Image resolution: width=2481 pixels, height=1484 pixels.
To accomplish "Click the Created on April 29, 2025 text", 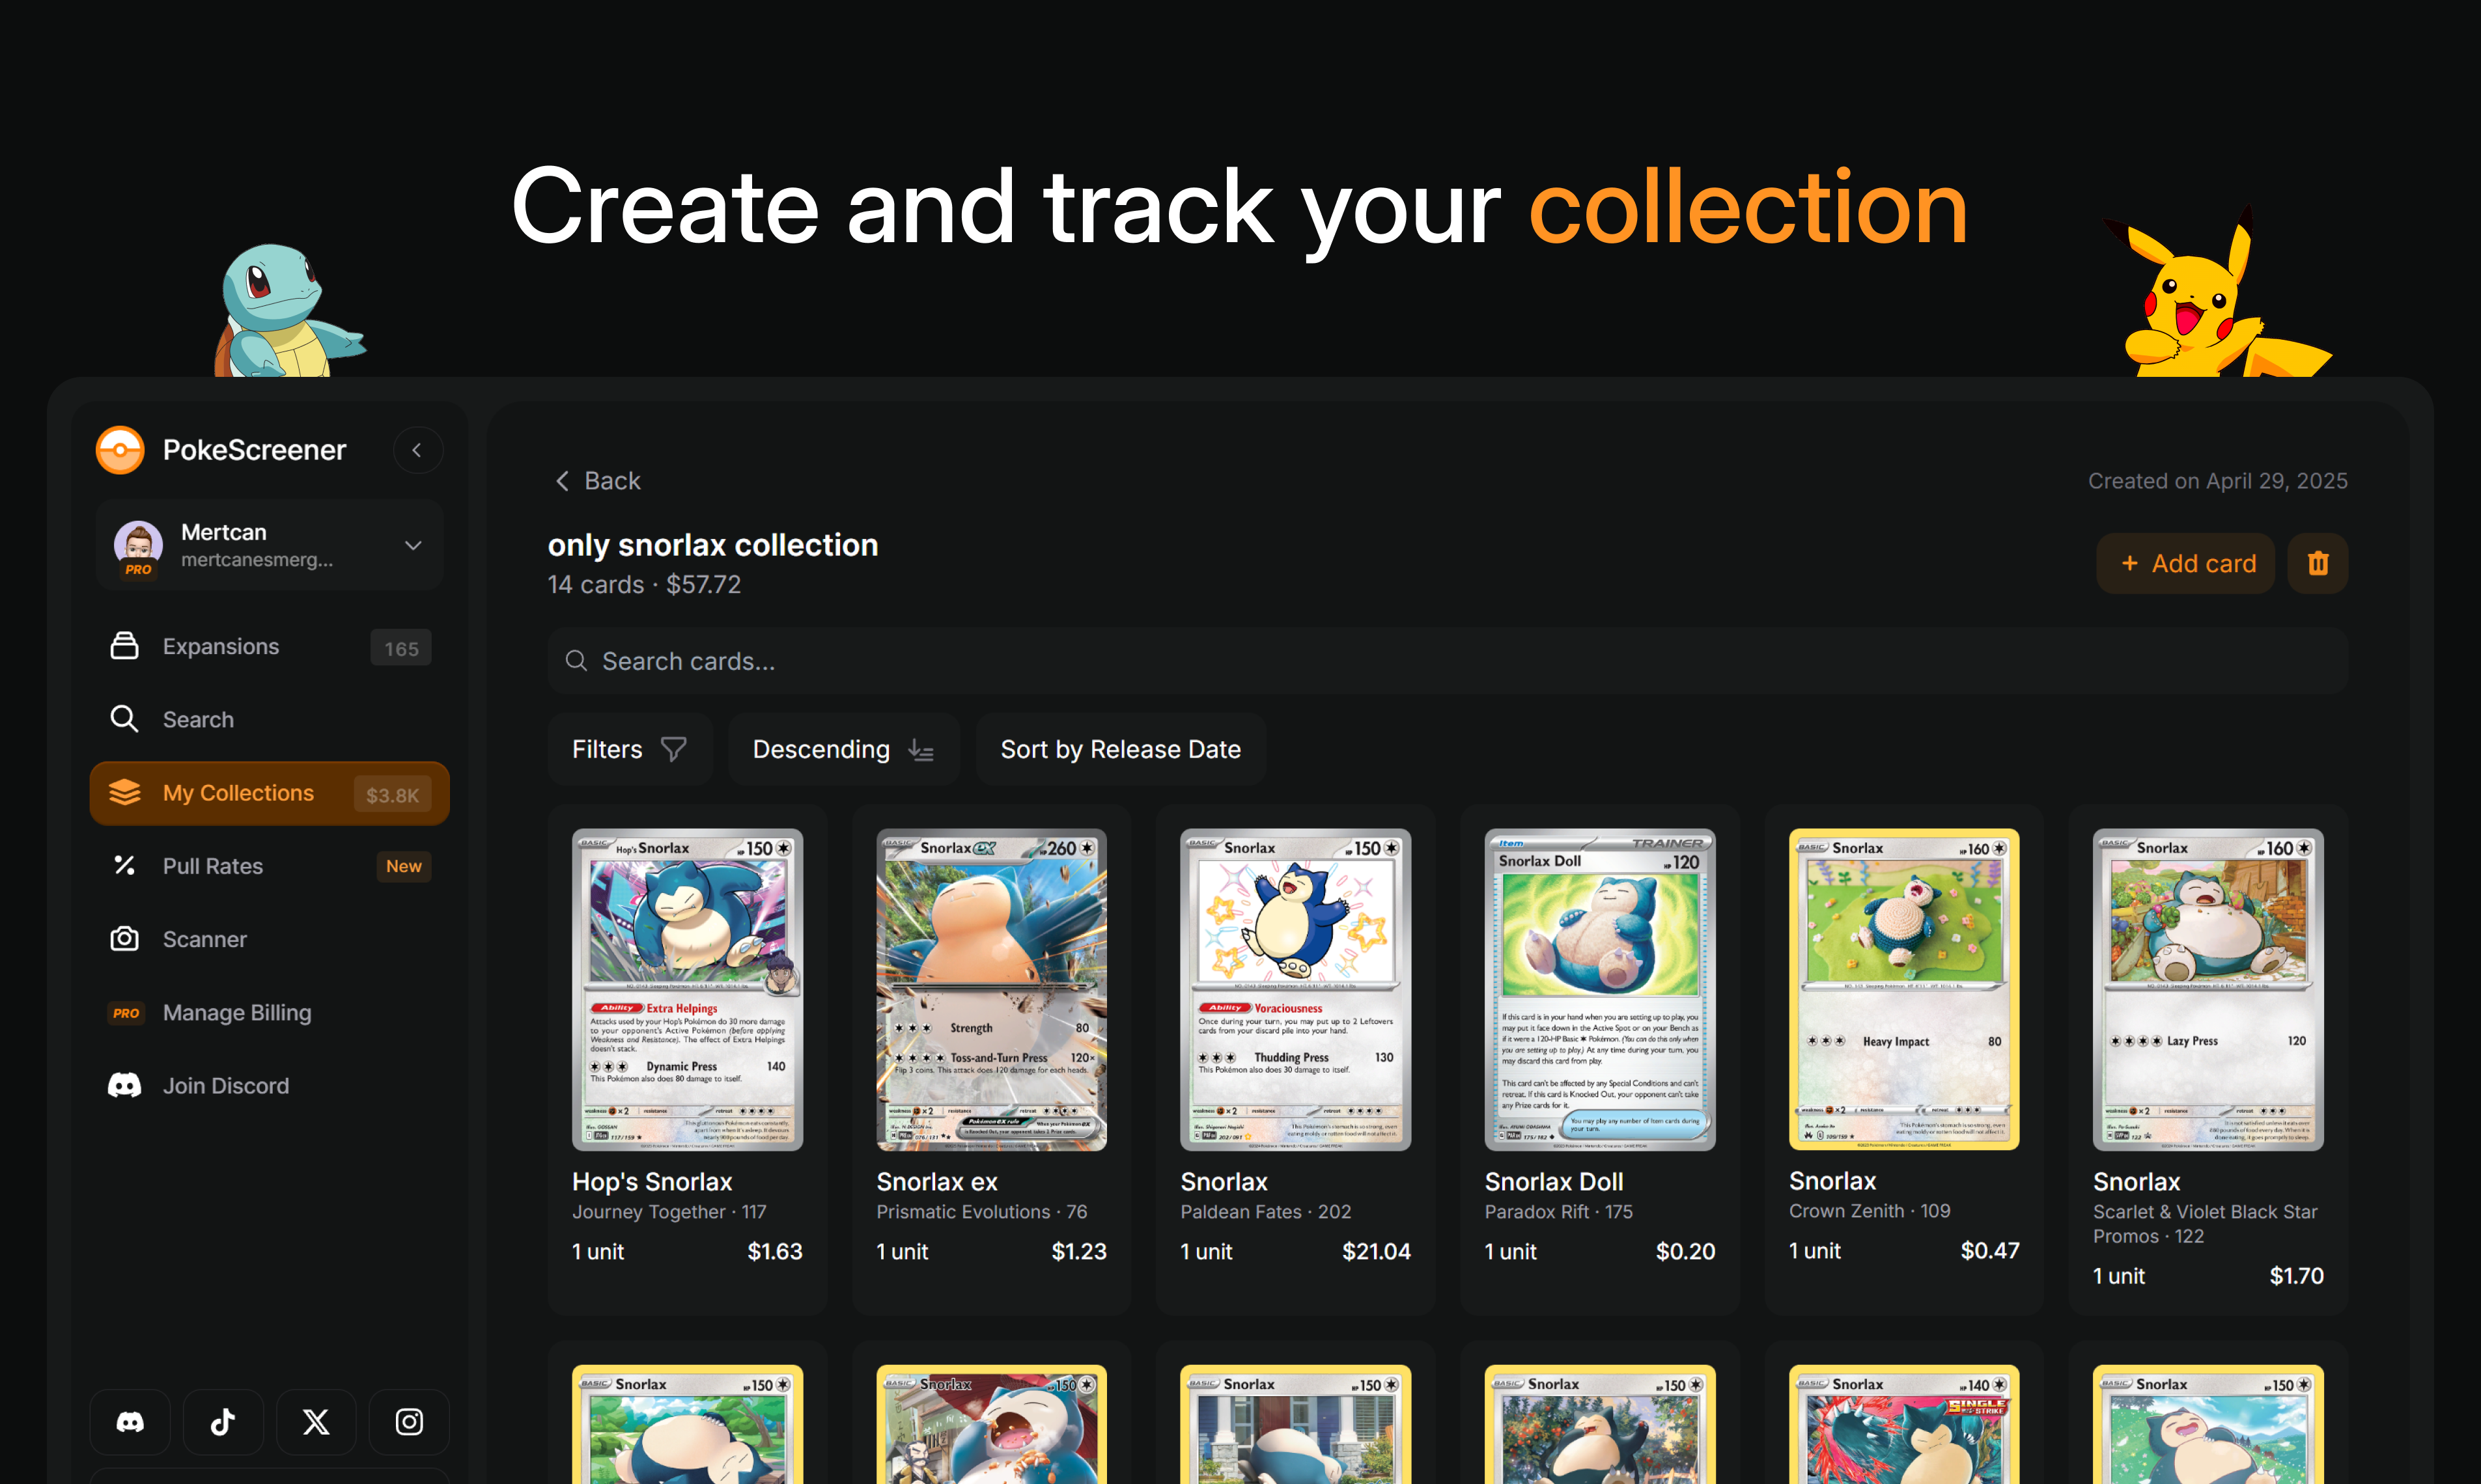I will (2218, 481).
